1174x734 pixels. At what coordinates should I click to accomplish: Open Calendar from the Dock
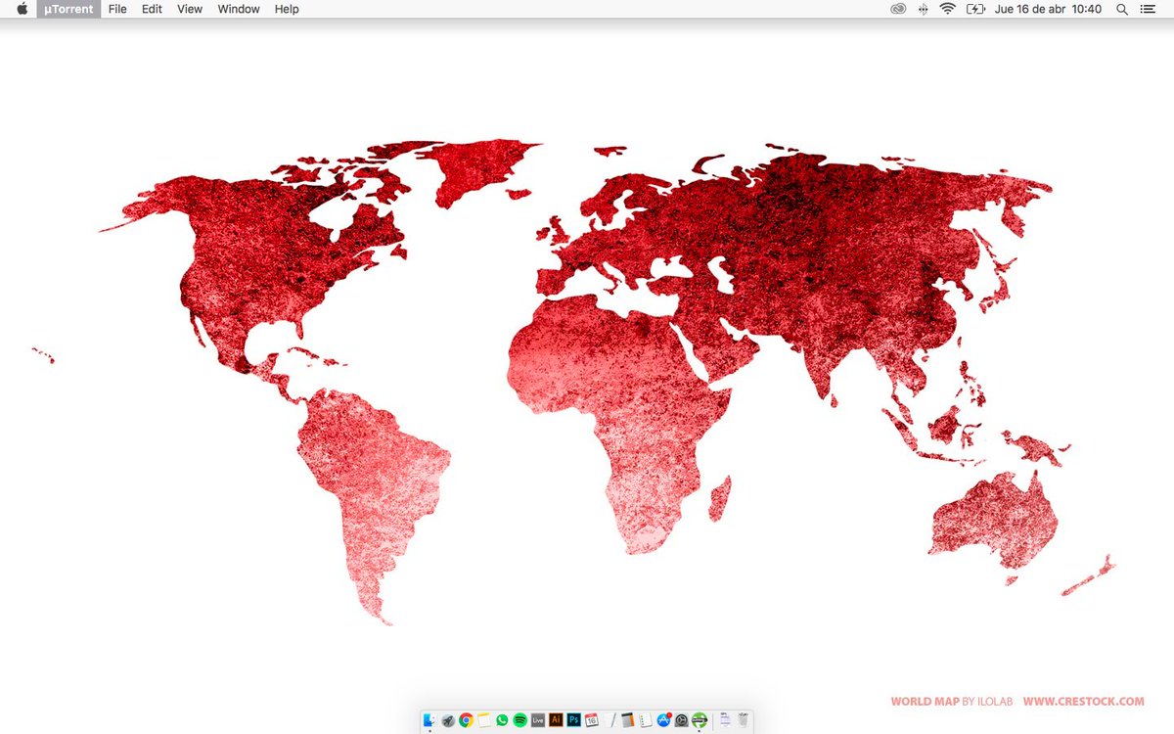[591, 720]
